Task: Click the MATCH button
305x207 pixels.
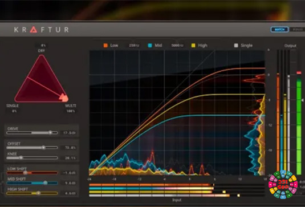Action: [279, 30]
